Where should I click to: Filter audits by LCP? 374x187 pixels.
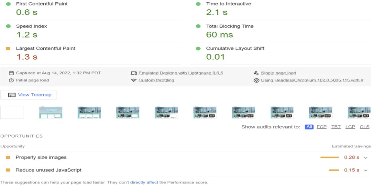350,127
